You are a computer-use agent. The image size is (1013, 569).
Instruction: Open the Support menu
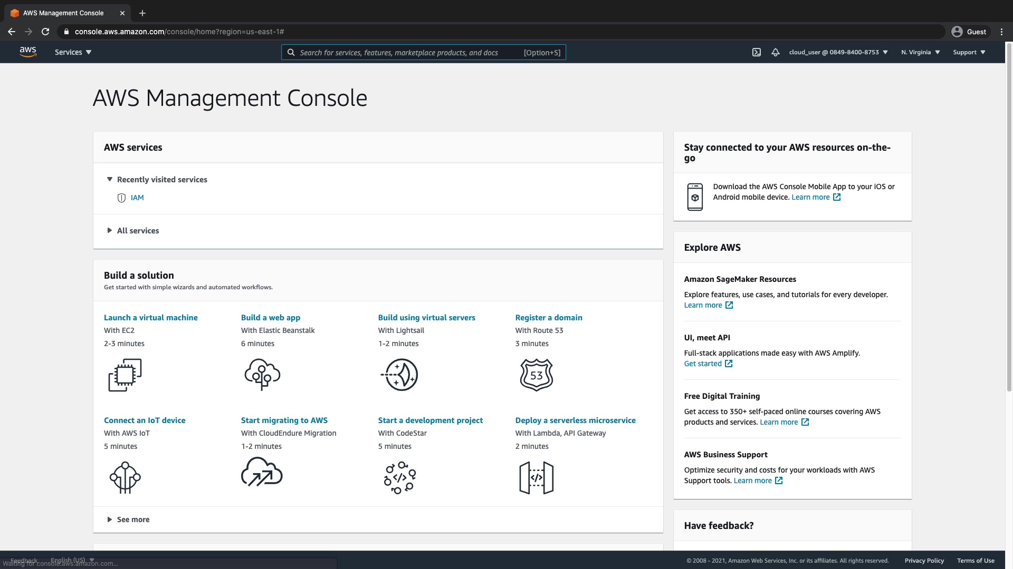[969, 52]
